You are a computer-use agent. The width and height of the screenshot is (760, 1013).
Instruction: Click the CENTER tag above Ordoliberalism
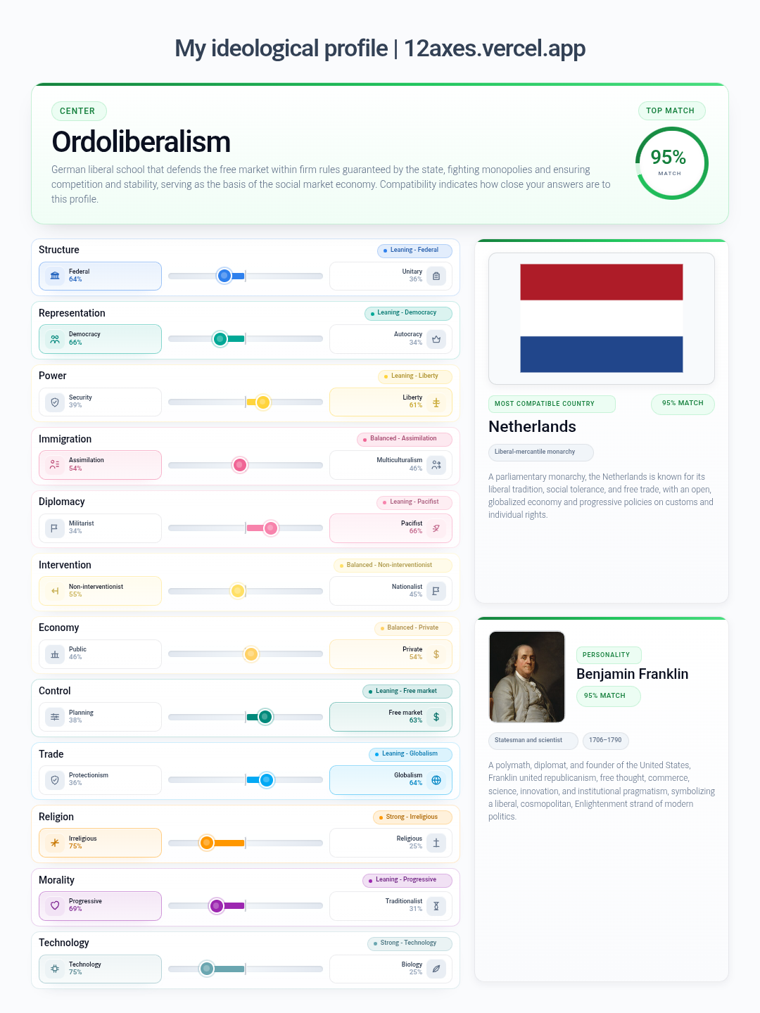(79, 111)
